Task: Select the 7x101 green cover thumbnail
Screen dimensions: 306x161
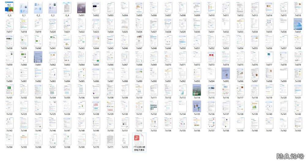Action: (x=9, y=90)
